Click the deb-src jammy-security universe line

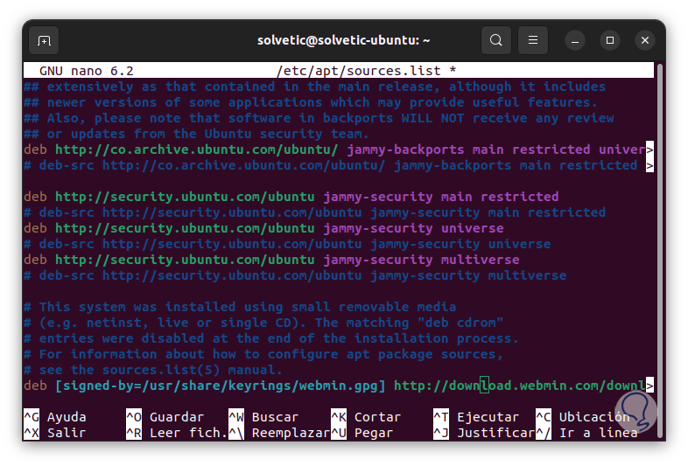[287, 244]
